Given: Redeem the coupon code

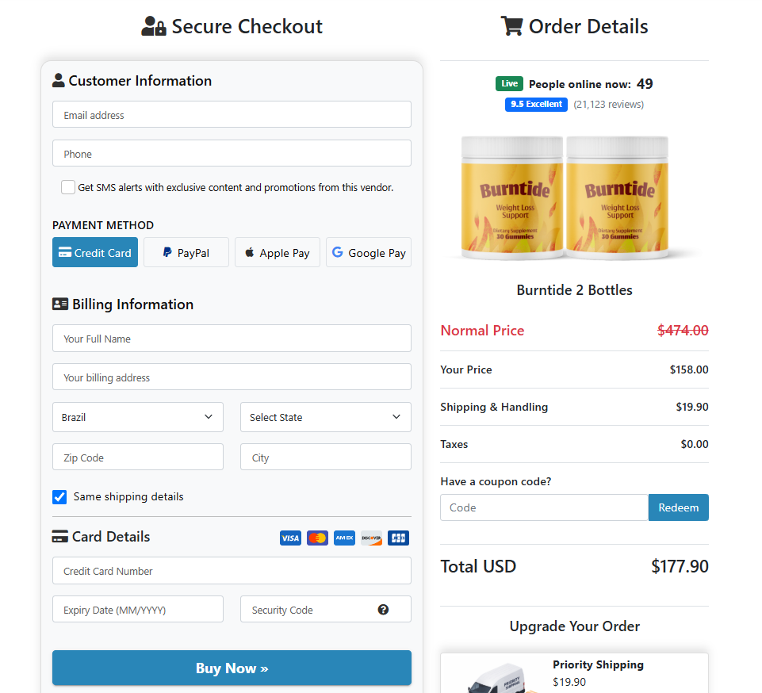Looking at the screenshot, I should coord(679,507).
